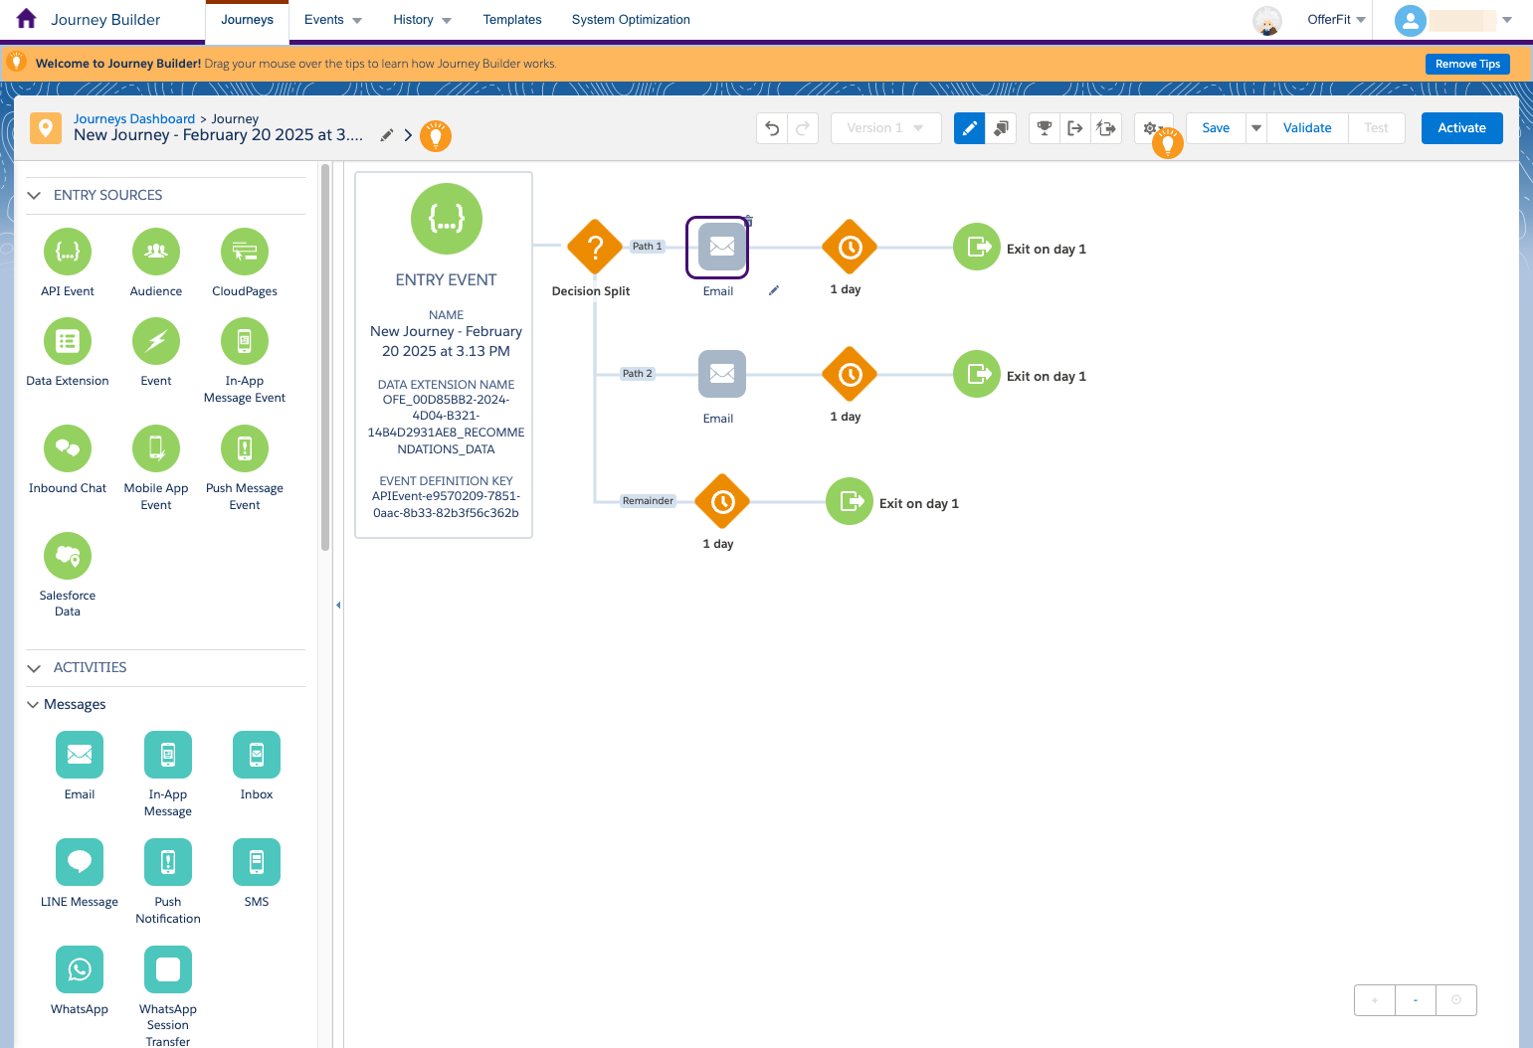Select the API Event entry source
Screen dimensions: 1533x1048
point(68,253)
